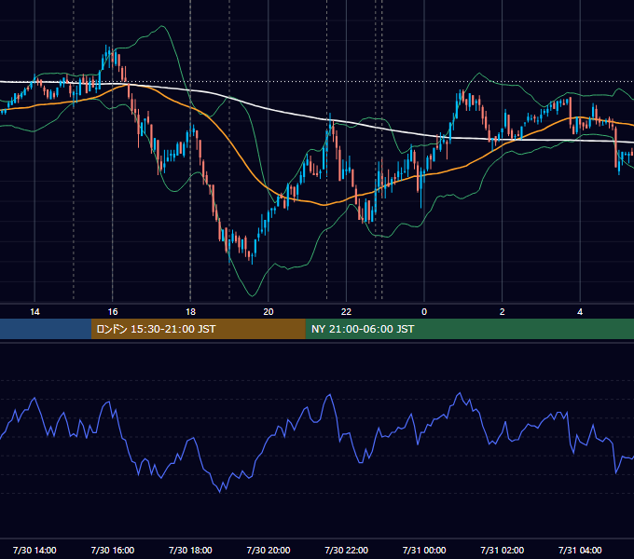The image size is (634, 559).
Task: Click the 7/30 20:00 time label
Action: tap(269, 550)
